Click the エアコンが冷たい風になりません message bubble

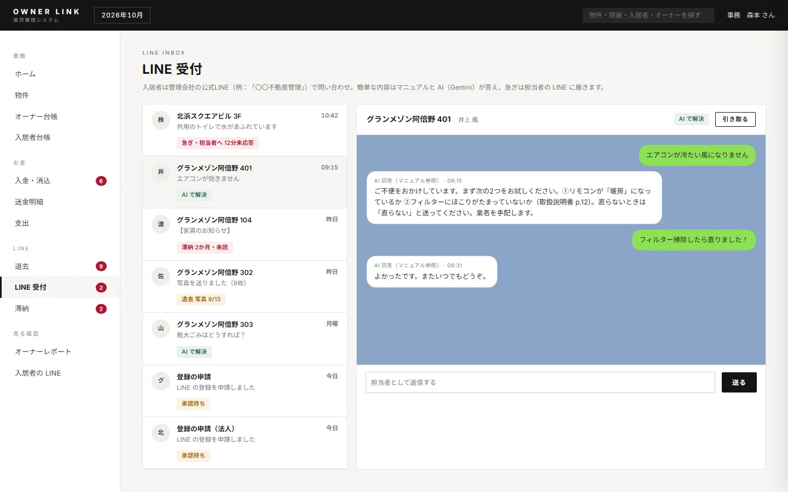[x=697, y=155]
